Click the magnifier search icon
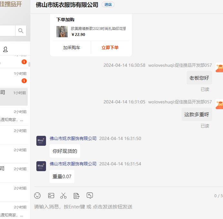 tap(21, 31)
